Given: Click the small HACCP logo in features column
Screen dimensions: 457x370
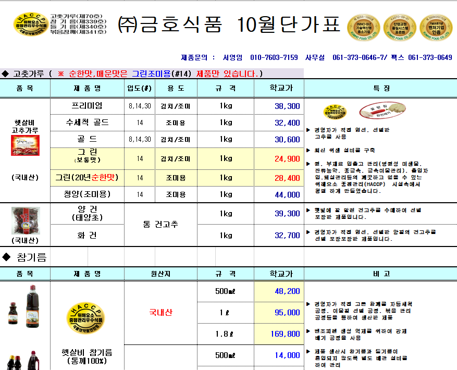Looking at the screenshot, I should [x=335, y=112].
